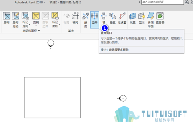The height and width of the screenshot is (126, 193).
Task: Click the binoculars search icon
Action: click(x=187, y=2)
